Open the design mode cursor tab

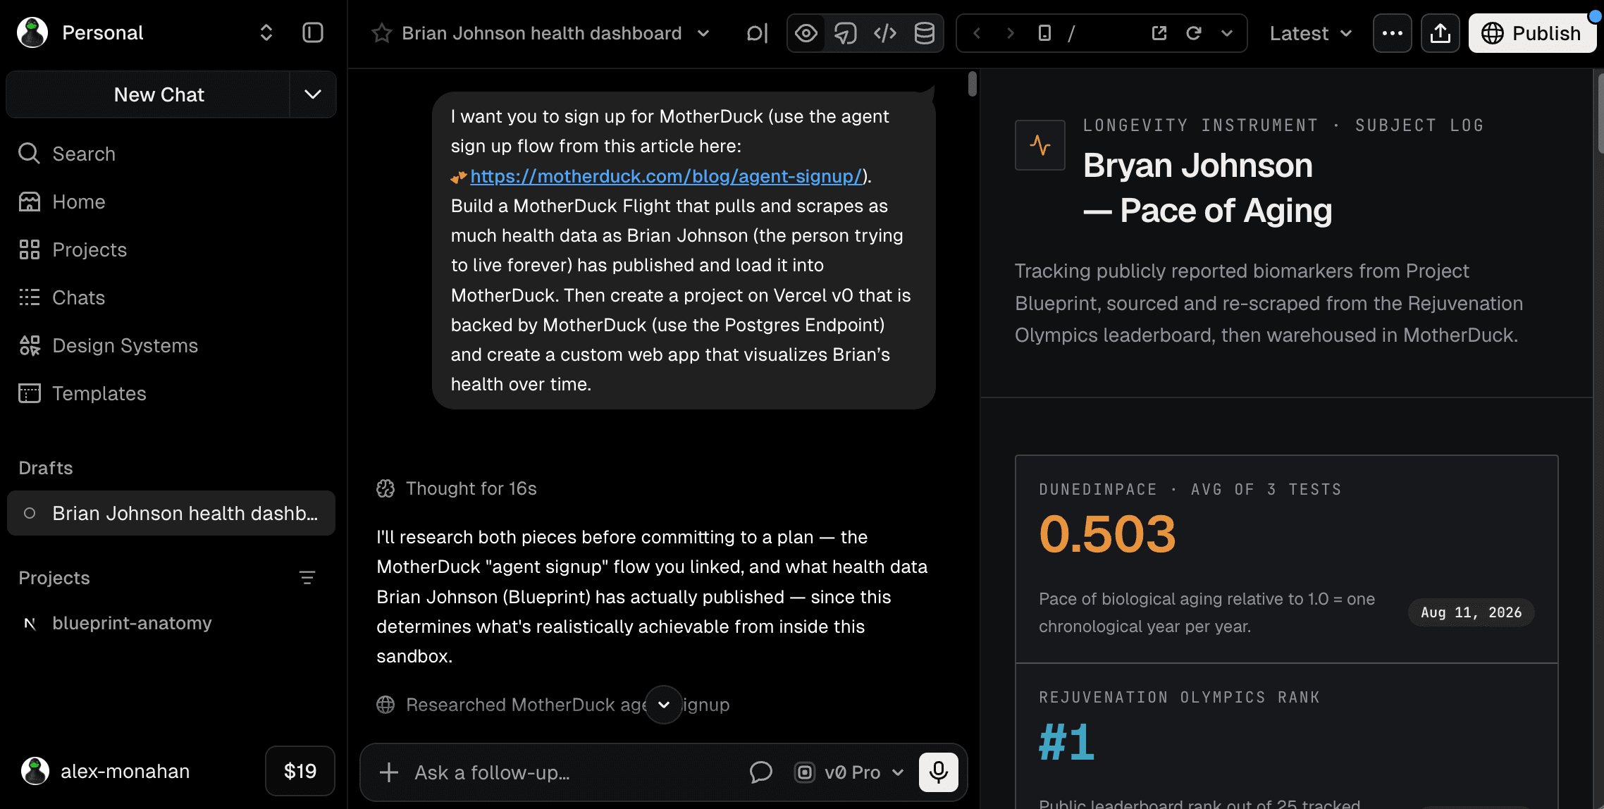[x=846, y=33]
